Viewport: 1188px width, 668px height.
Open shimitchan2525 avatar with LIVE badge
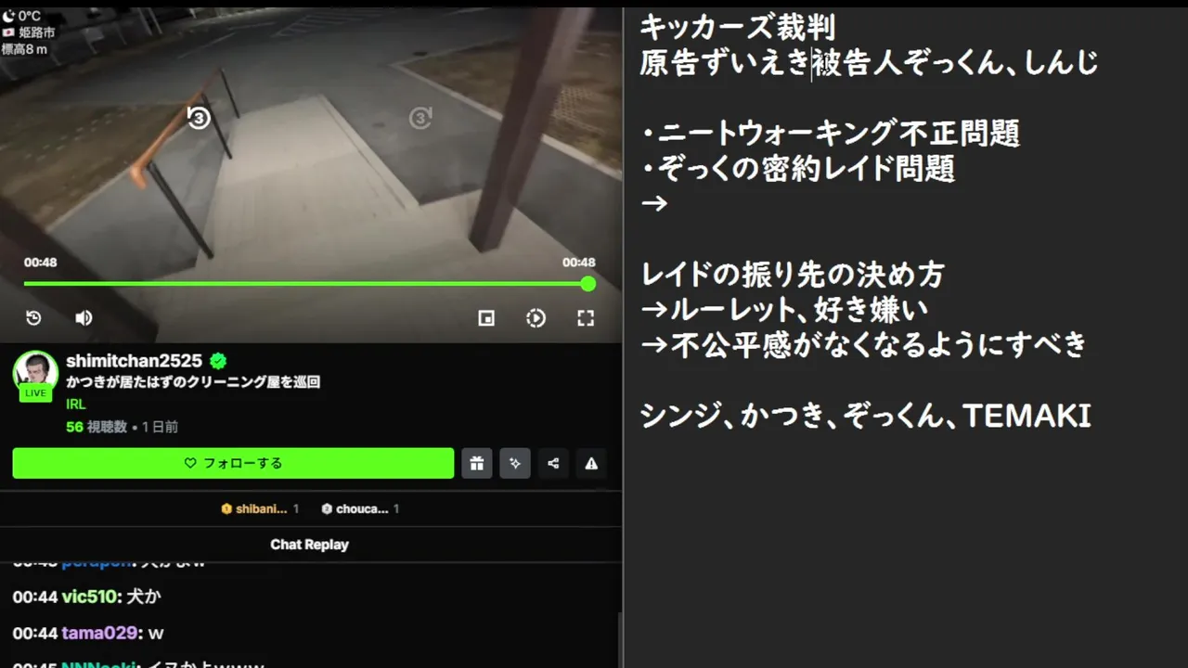pyautogui.click(x=35, y=376)
